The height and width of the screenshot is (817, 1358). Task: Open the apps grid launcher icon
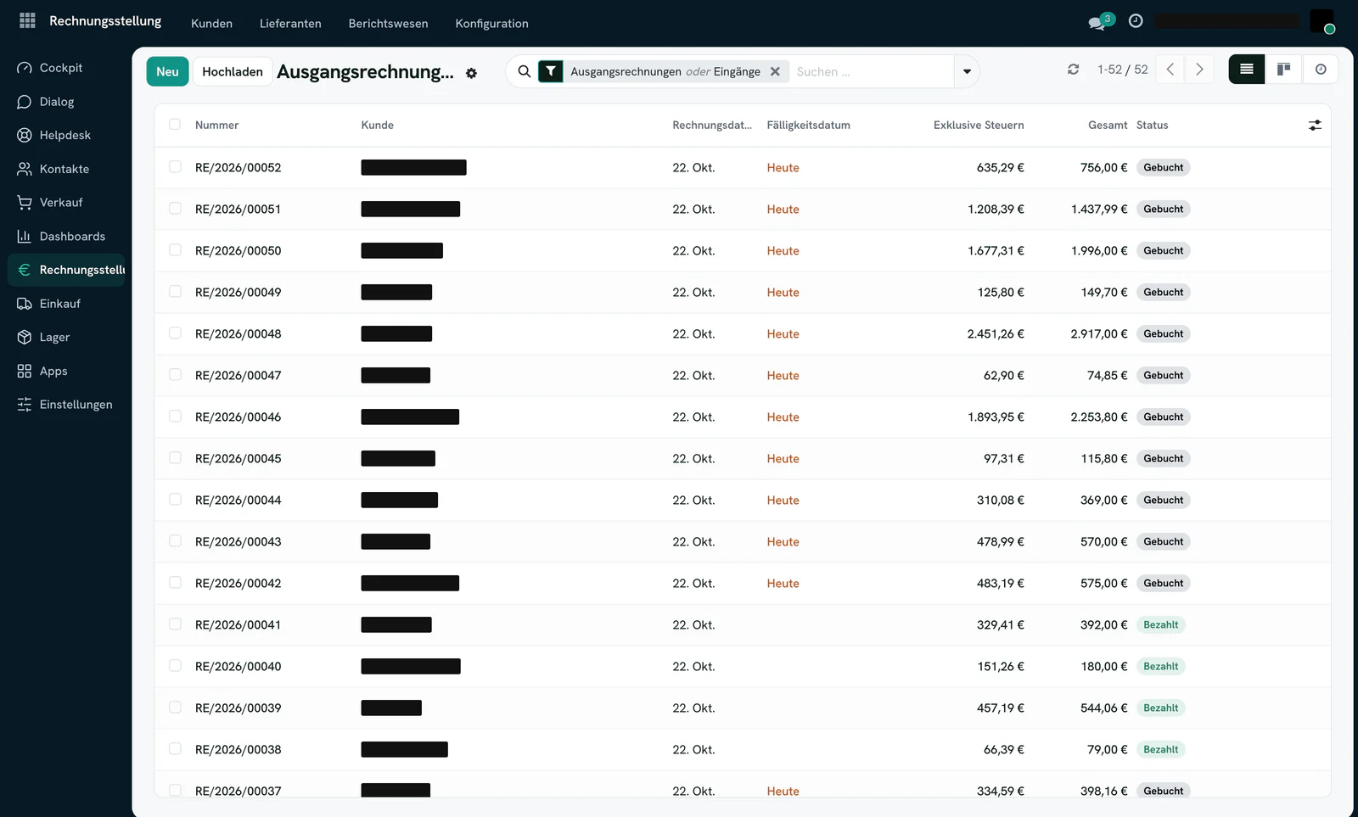pos(27,20)
